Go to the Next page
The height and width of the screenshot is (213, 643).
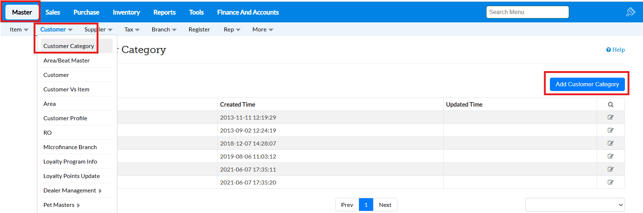point(385,205)
